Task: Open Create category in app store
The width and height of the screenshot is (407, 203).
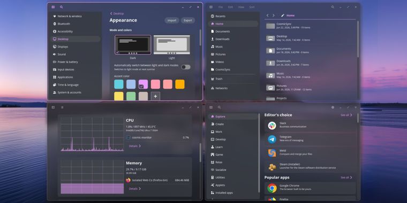Action: point(233,124)
